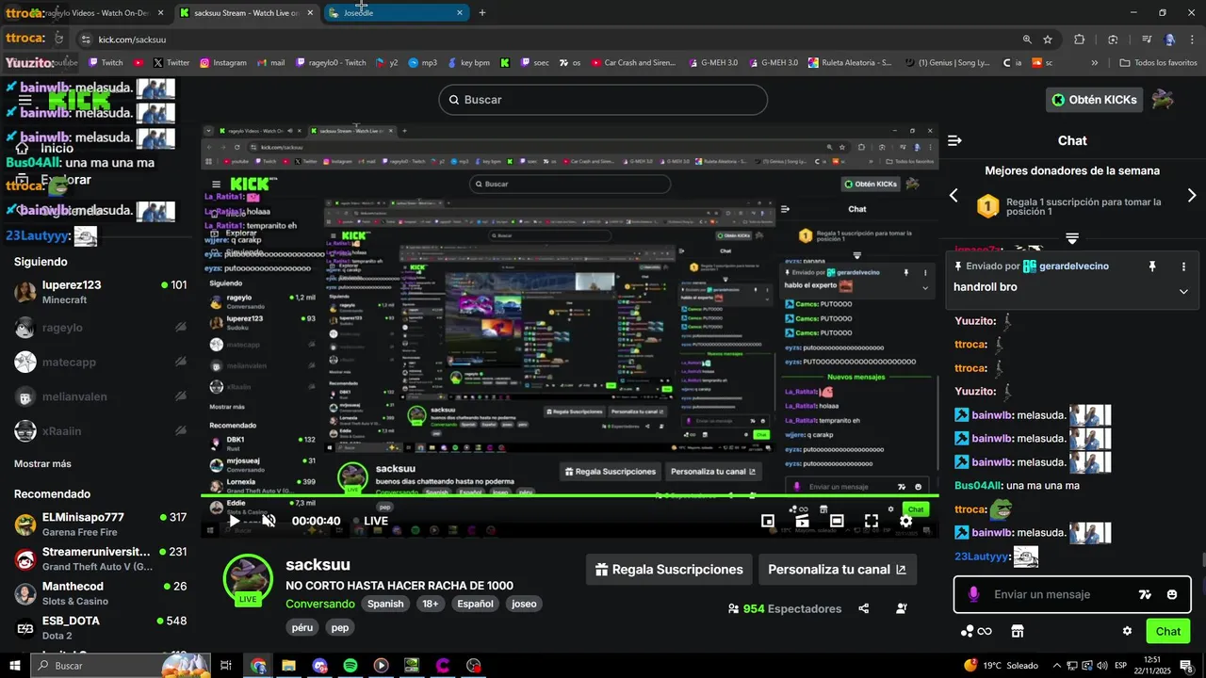Image resolution: width=1206 pixels, height=678 pixels.
Task: Open profile avatar menu at top right
Action: pyautogui.click(x=1163, y=100)
